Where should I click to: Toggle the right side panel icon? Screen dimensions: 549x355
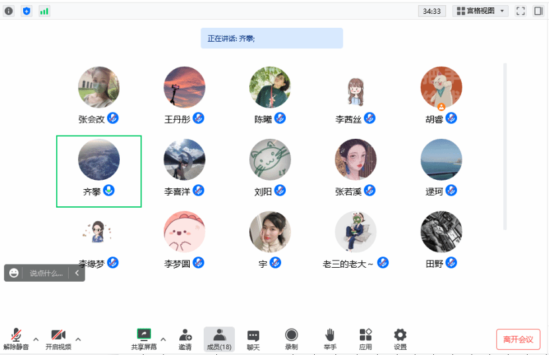538,11
